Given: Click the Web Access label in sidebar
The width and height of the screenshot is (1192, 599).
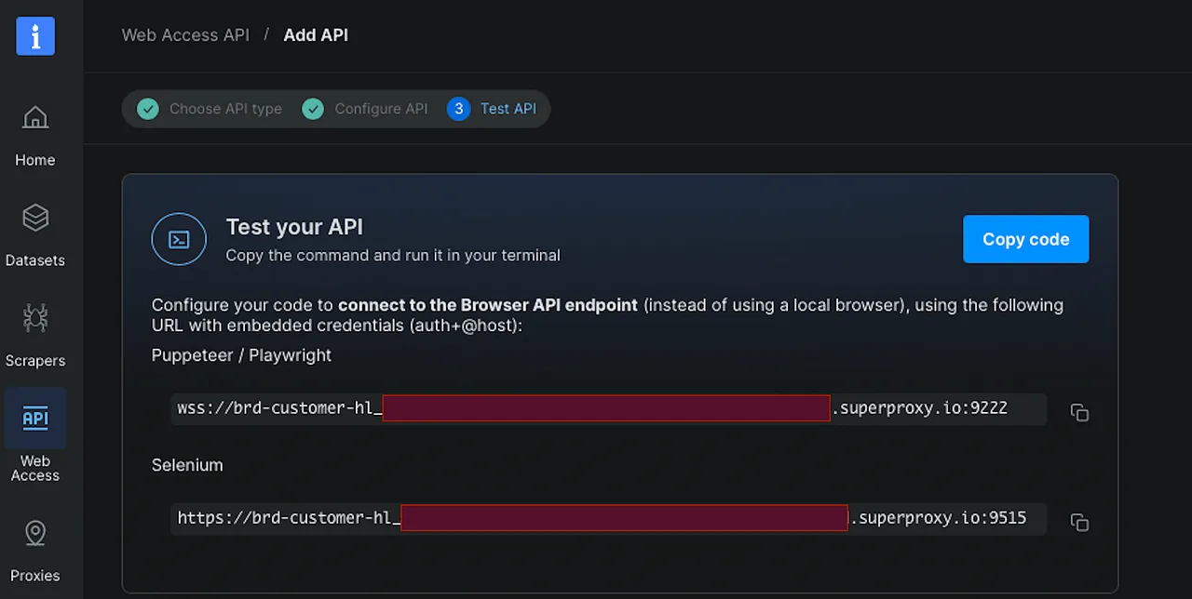Looking at the screenshot, I should tap(35, 468).
